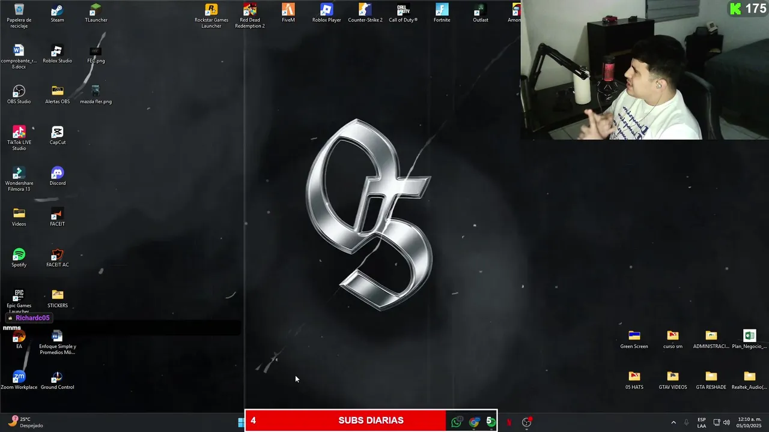769x432 pixels.
Task: Select the Roblox Player shortcut
Action: [327, 13]
